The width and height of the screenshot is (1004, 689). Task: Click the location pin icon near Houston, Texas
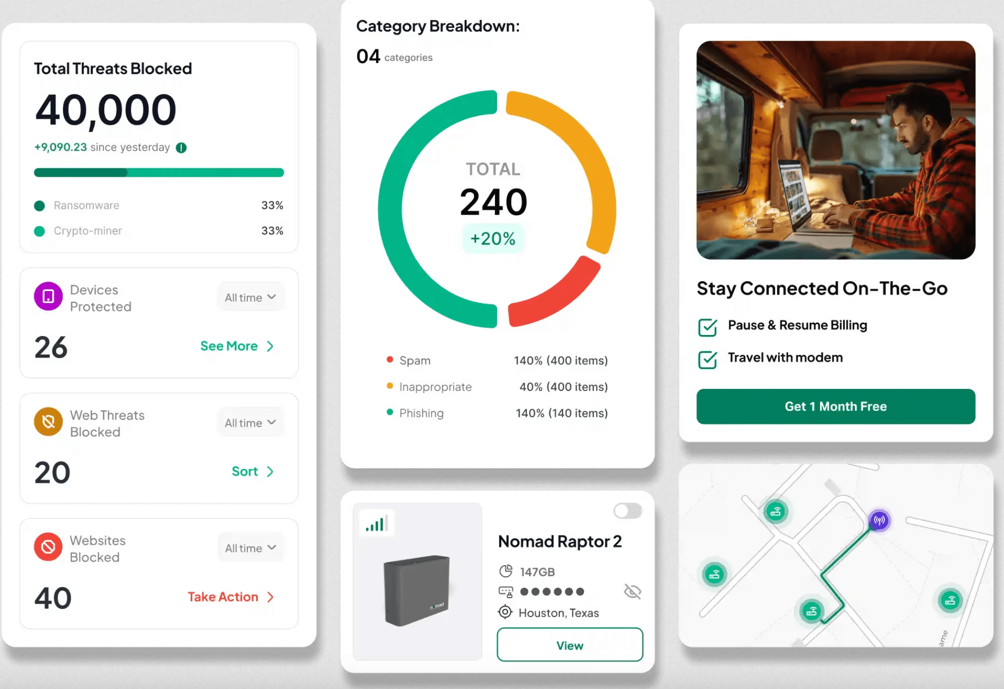[x=505, y=612]
